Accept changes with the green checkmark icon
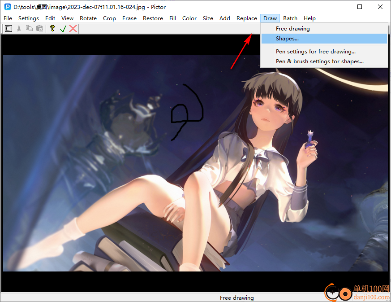Viewport: 391px width, 302px height. [63, 28]
